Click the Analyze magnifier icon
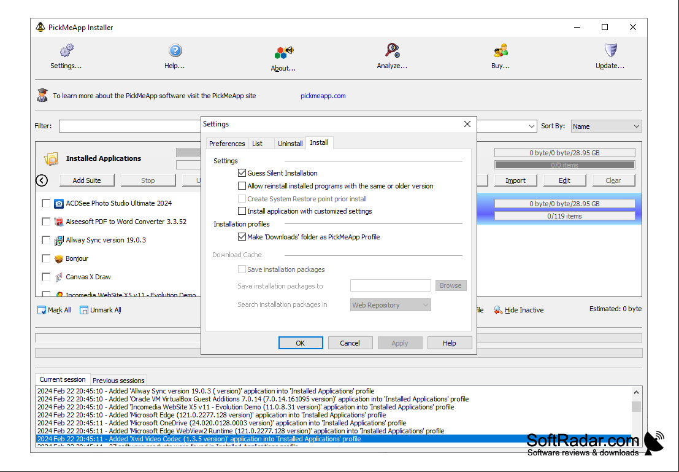 393,50
